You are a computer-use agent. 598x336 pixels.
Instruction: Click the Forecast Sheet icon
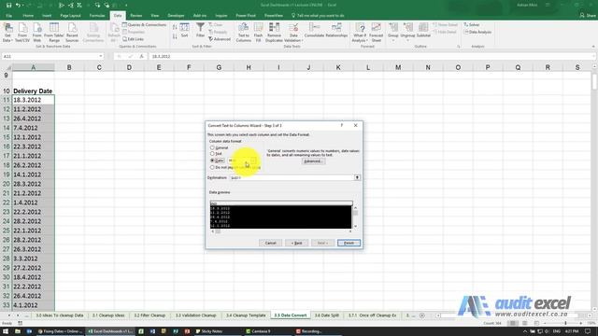[376, 32]
